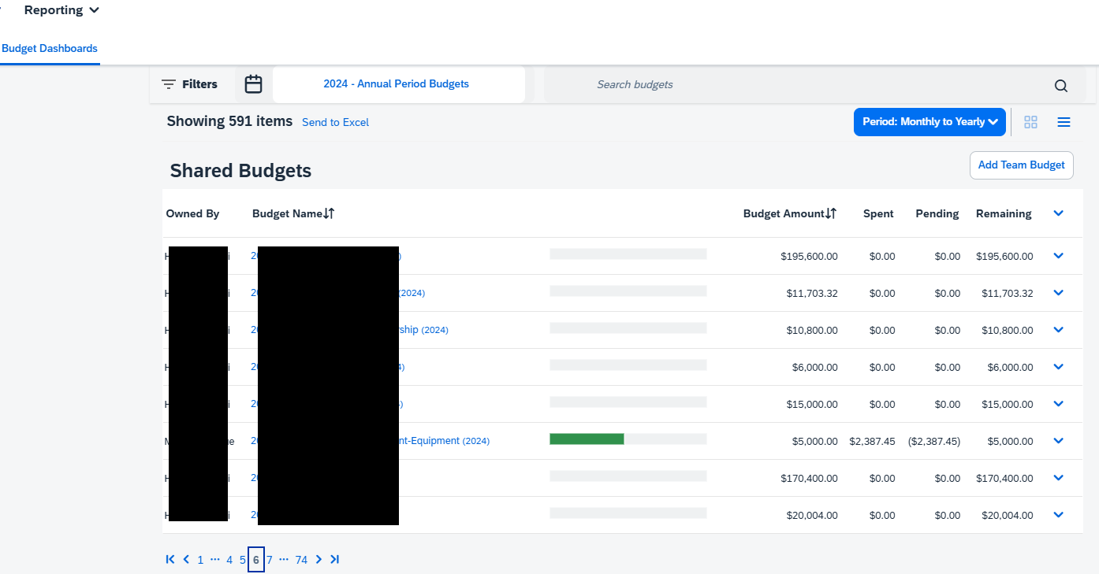This screenshot has height=574, width=1099.
Task: Expand all rows via header chevron
Action: [x=1059, y=213]
